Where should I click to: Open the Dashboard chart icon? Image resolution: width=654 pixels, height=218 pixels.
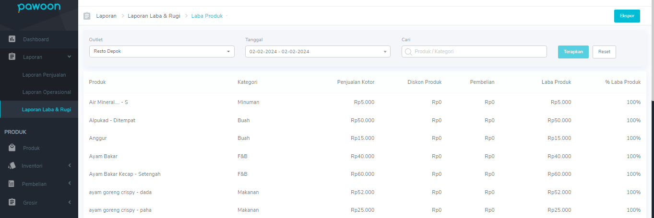[12, 39]
